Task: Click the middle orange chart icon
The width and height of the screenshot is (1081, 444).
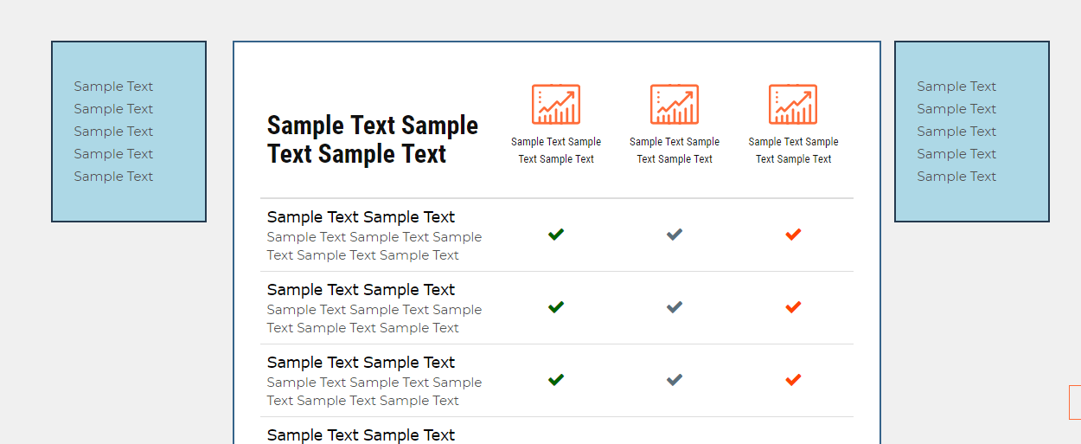Action: (675, 105)
